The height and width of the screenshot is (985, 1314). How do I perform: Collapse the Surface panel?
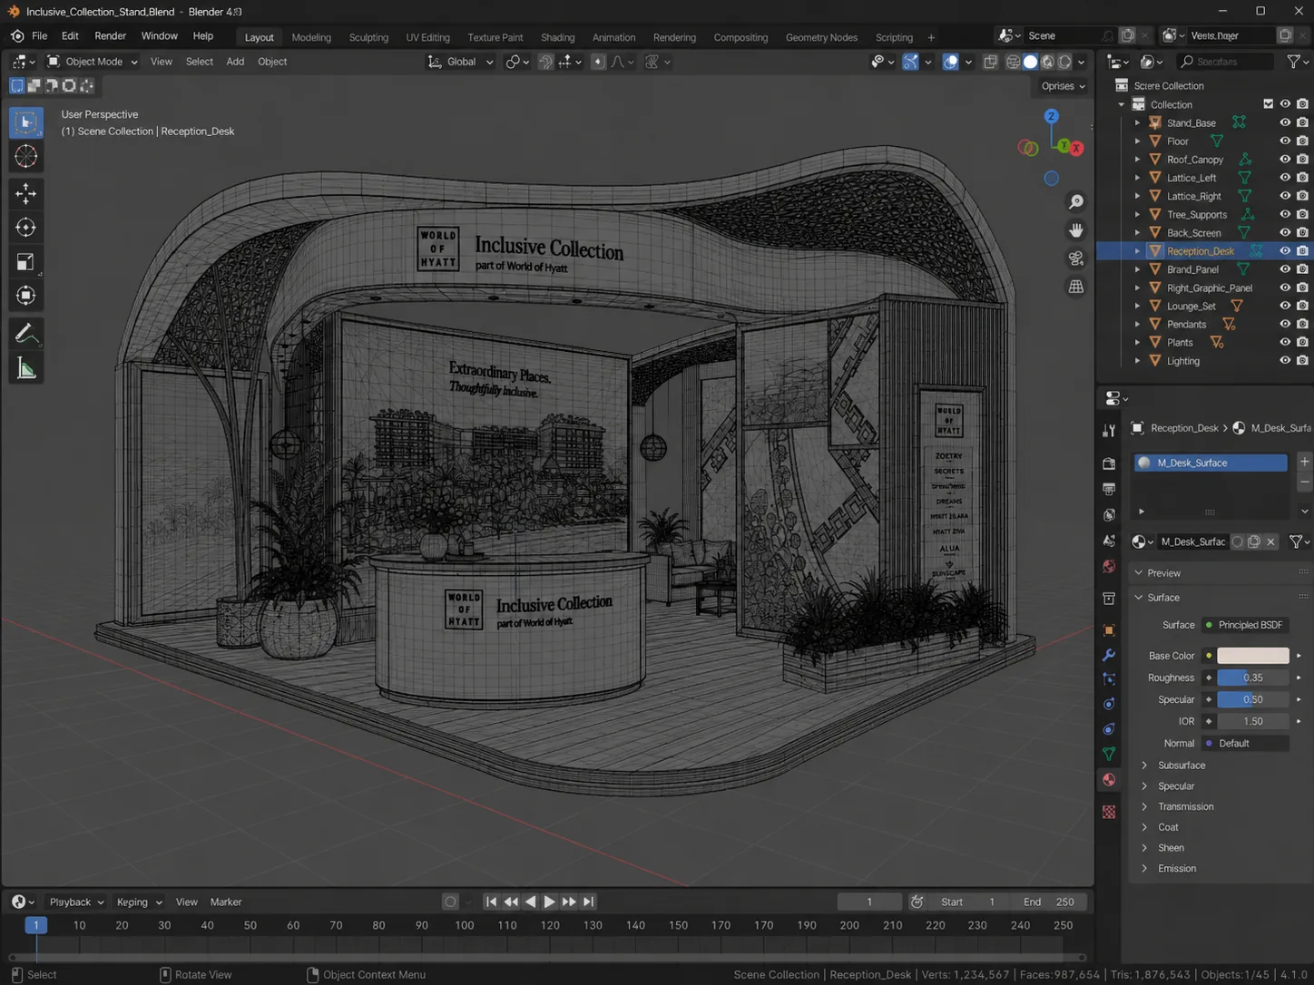(x=1162, y=598)
